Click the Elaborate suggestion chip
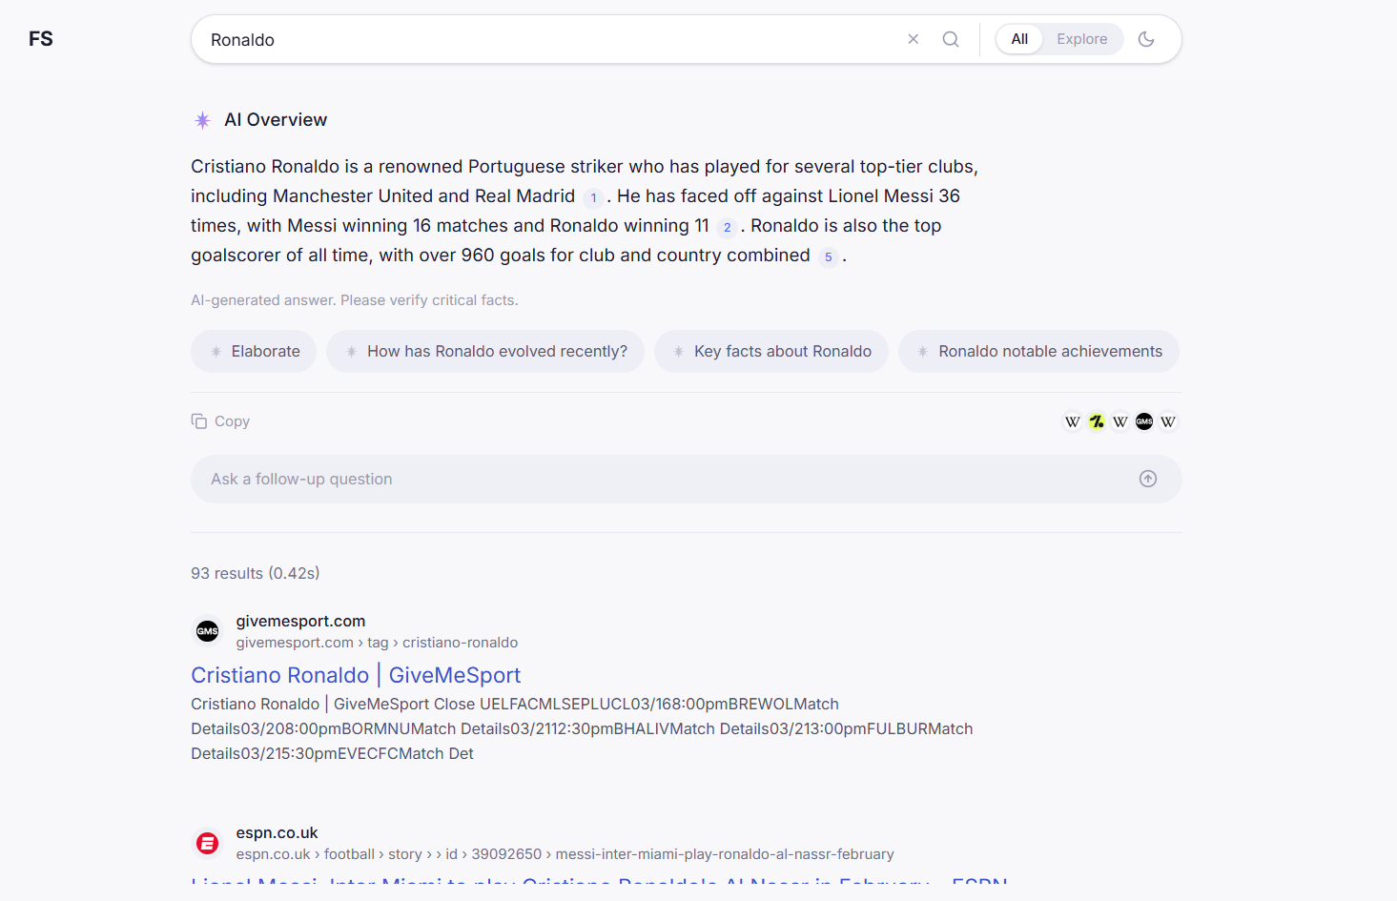Screen dimensions: 1397x901 254,351
